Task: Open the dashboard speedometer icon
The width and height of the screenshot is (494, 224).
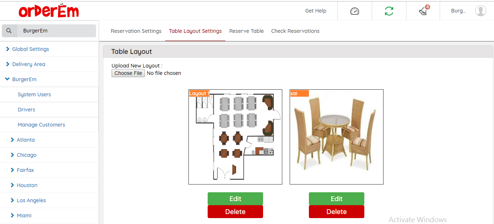Action: pyautogui.click(x=354, y=11)
